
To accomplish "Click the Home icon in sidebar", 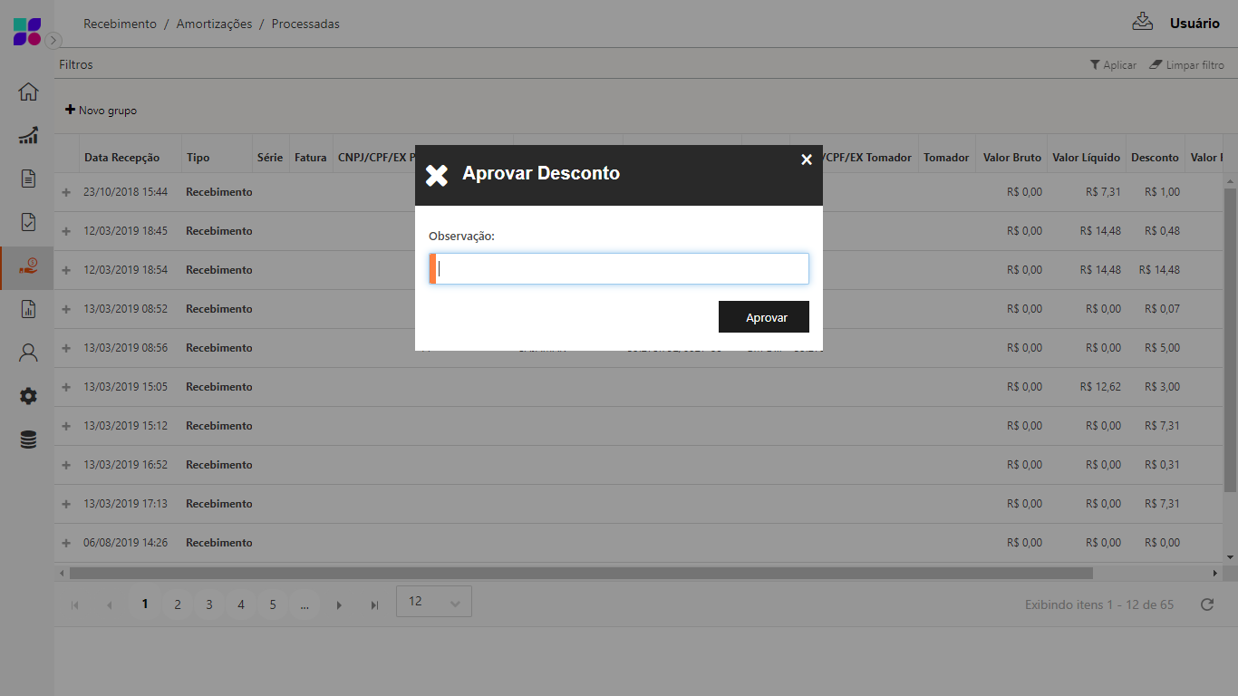I will coord(28,92).
